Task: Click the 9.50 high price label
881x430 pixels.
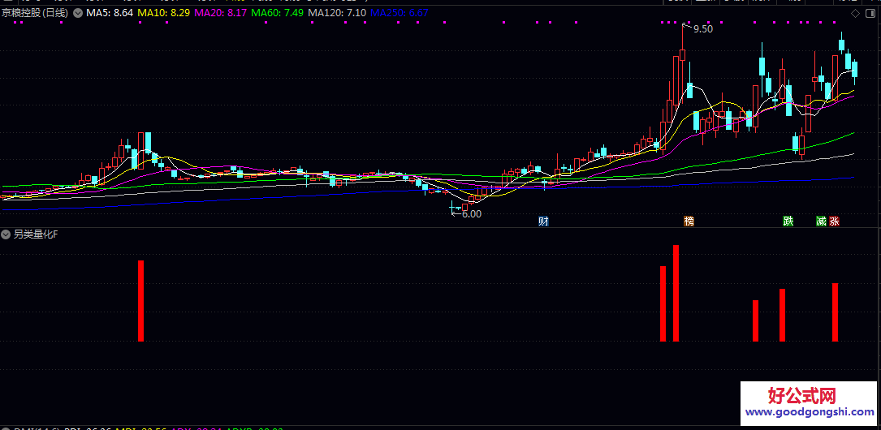Action: 703,29
